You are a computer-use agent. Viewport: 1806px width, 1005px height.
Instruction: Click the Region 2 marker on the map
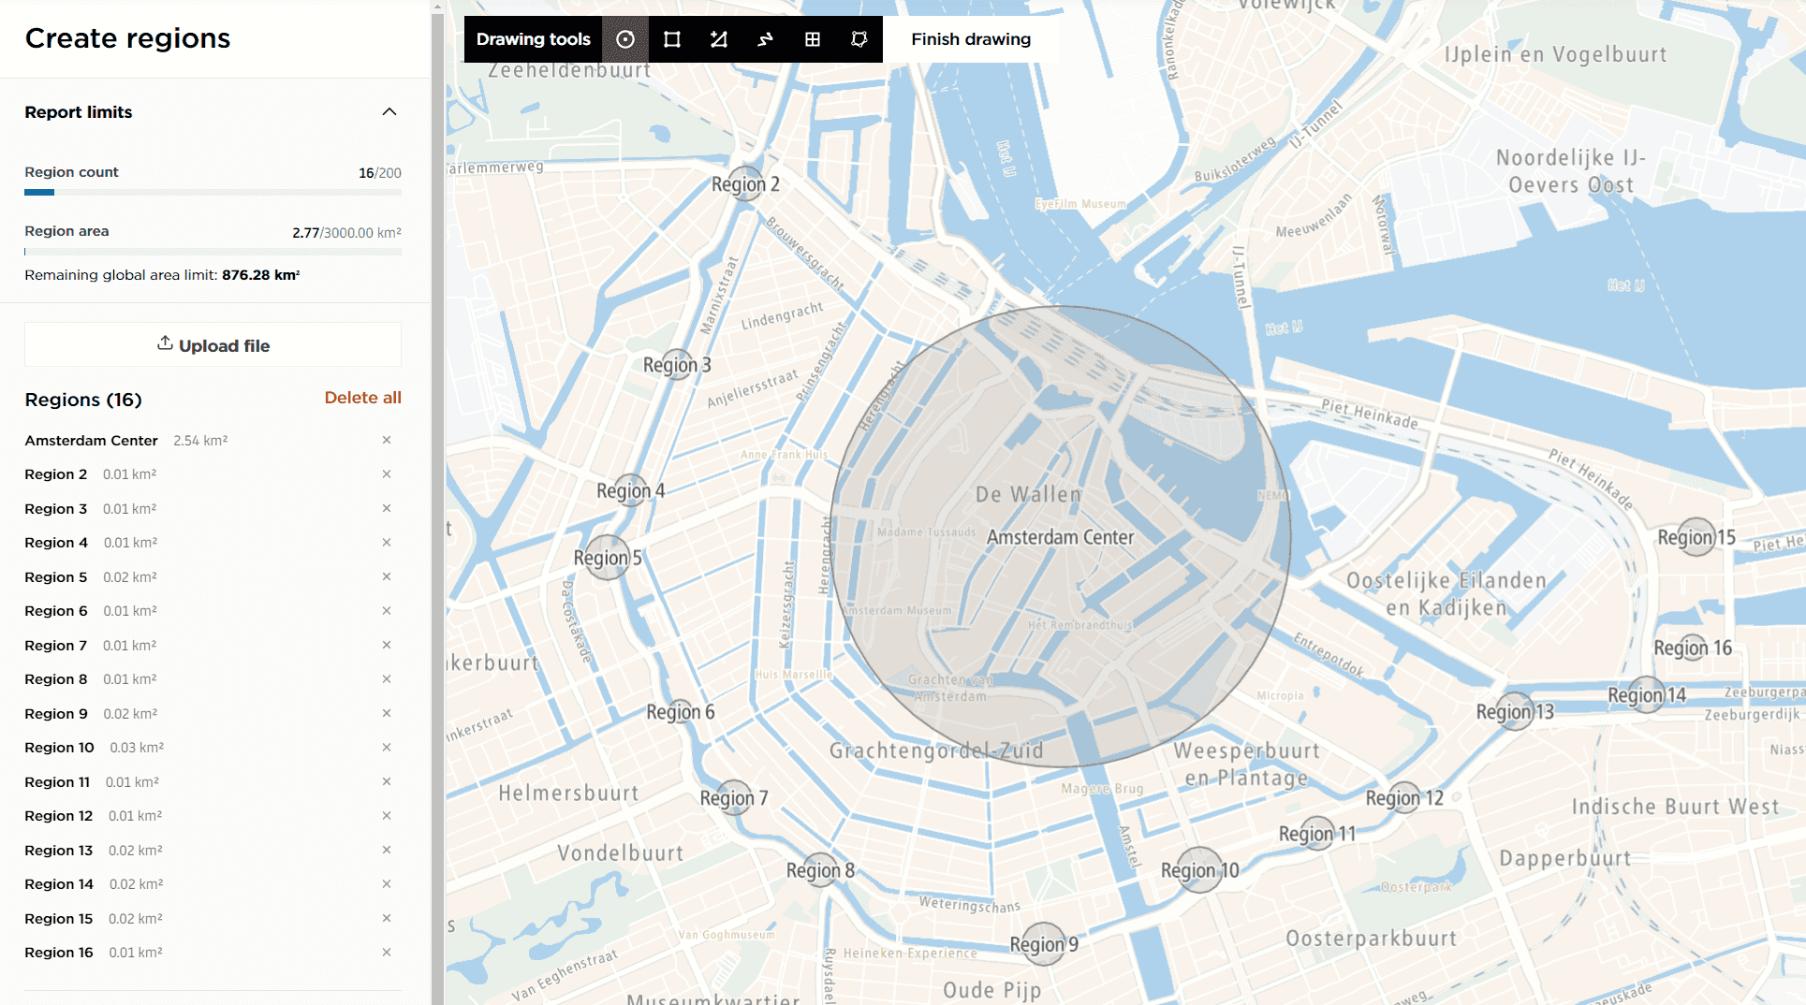tap(743, 184)
